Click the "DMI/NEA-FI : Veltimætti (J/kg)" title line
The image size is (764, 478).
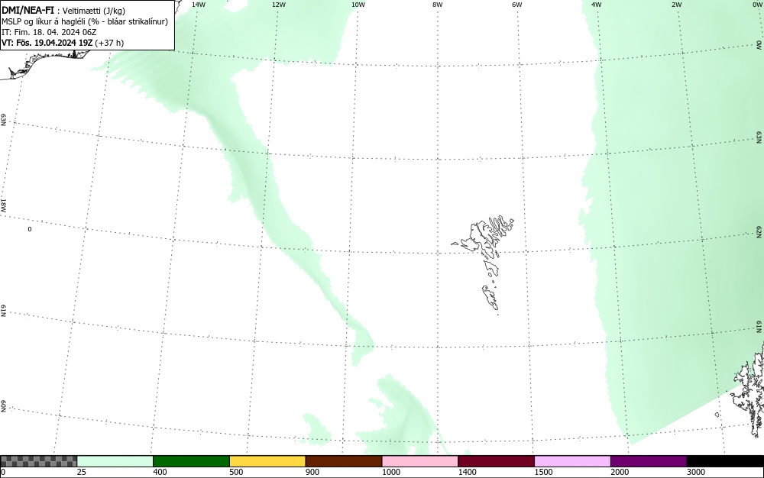point(63,11)
